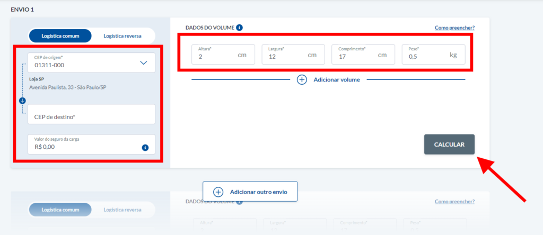Open the faded Como preencher? link below

click(454, 202)
